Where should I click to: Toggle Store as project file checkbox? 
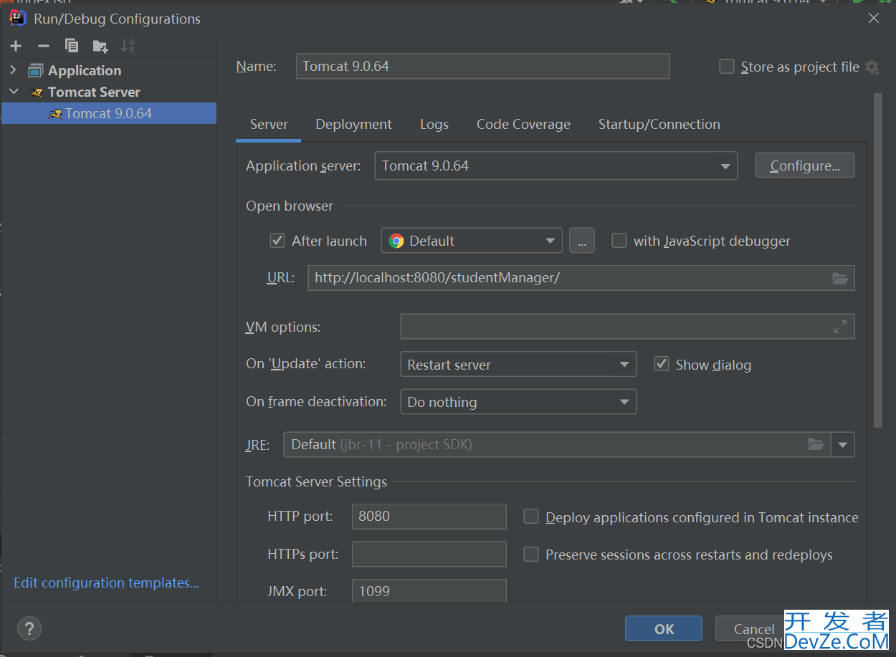point(727,67)
